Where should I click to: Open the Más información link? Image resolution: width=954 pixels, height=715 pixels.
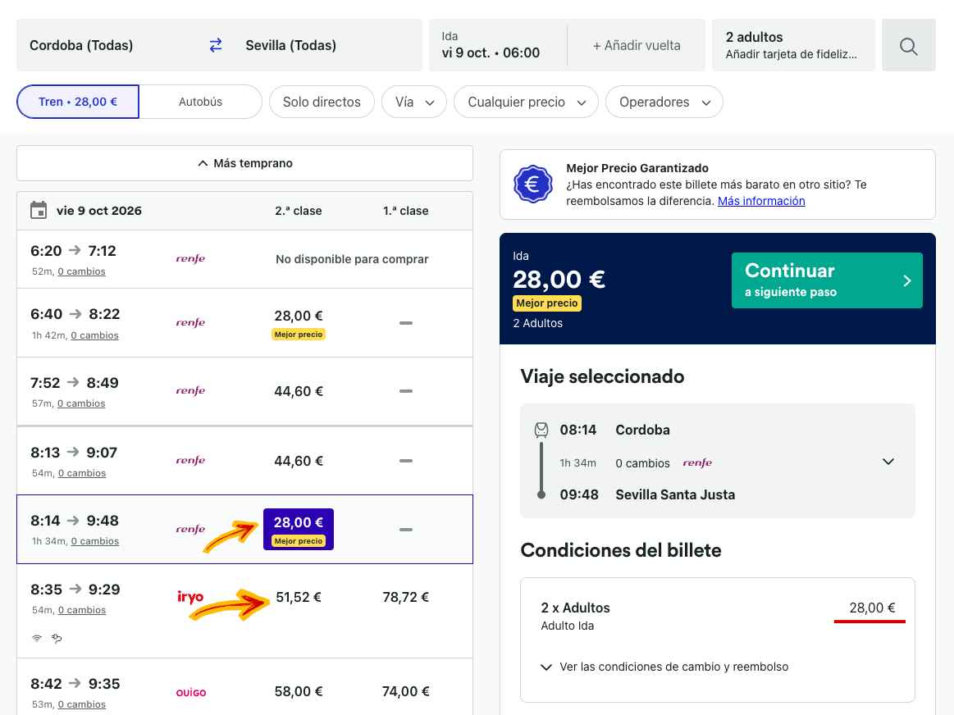(761, 201)
